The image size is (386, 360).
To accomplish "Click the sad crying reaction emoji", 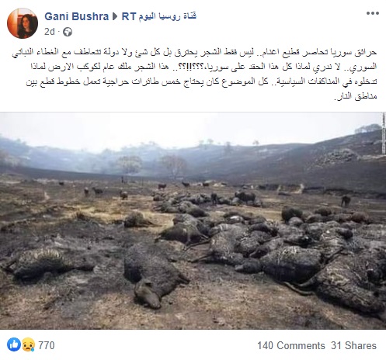I will pos(28,344).
